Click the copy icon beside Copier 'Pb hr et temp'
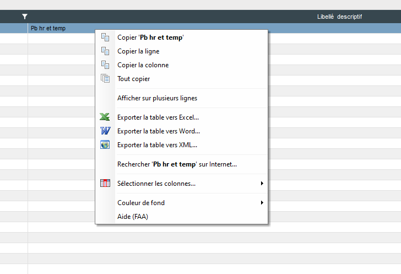The image size is (401, 274). pyautogui.click(x=105, y=37)
